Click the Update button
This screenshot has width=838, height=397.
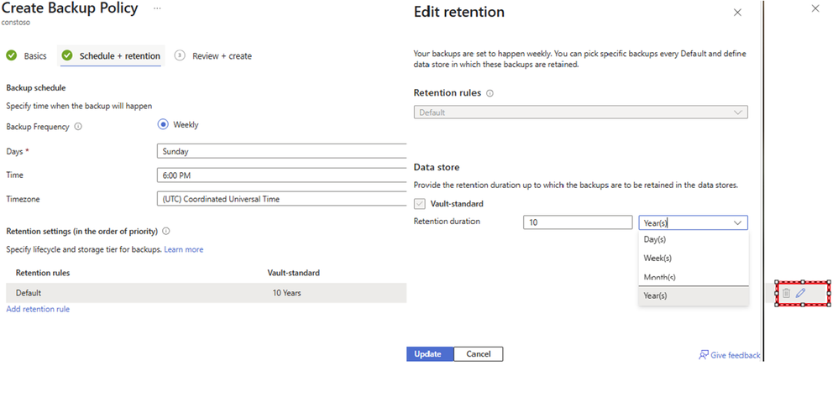click(430, 354)
